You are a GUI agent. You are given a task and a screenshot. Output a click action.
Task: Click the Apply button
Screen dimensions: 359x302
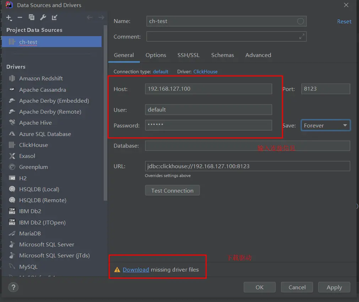[334, 287]
